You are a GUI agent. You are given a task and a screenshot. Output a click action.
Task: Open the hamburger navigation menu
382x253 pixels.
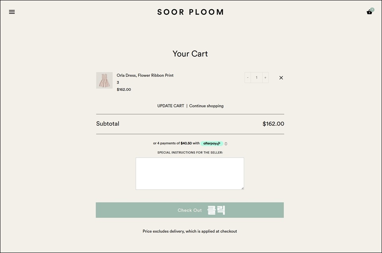click(12, 12)
